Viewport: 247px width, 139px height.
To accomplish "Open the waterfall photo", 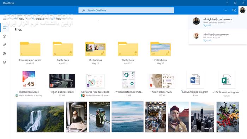I will click(x=40, y=117).
